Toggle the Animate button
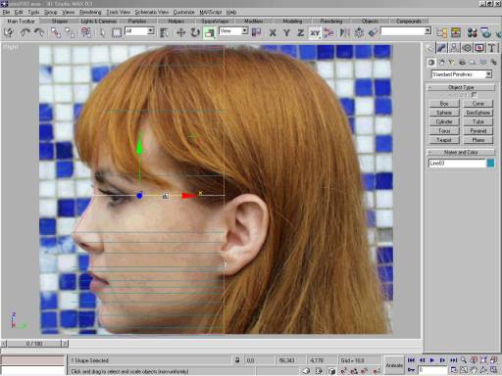The width and height of the screenshot is (502, 376). coord(394,365)
